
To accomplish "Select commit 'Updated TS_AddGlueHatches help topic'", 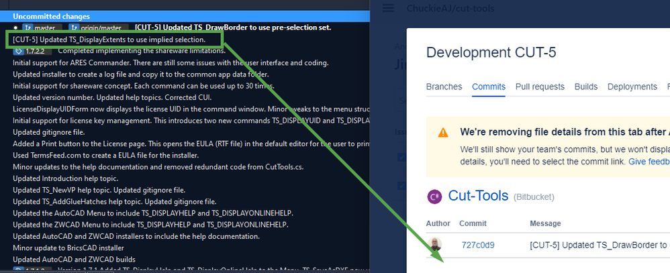I will click(115, 201).
